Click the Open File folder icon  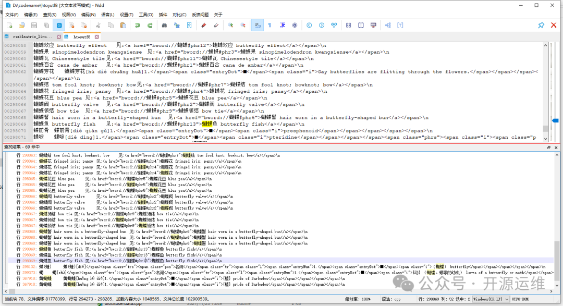click(x=22, y=26)
